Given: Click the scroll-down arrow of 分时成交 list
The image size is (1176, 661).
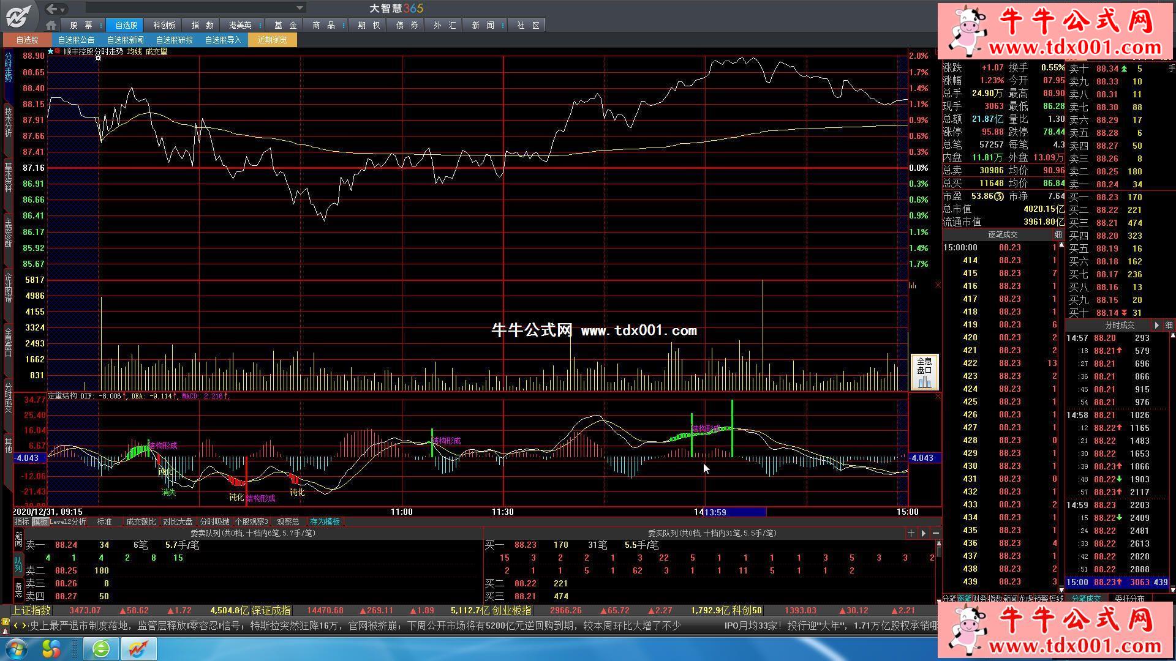Looking at the screenshot, I should (x=1172, y=589).
